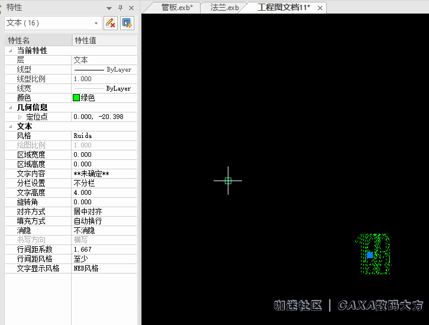The image size is (429, 325).
Task: Click the blue grip on green text
Action: [370, 255]
